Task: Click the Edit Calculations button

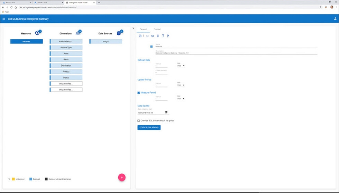Action: (x=149, y=128)
